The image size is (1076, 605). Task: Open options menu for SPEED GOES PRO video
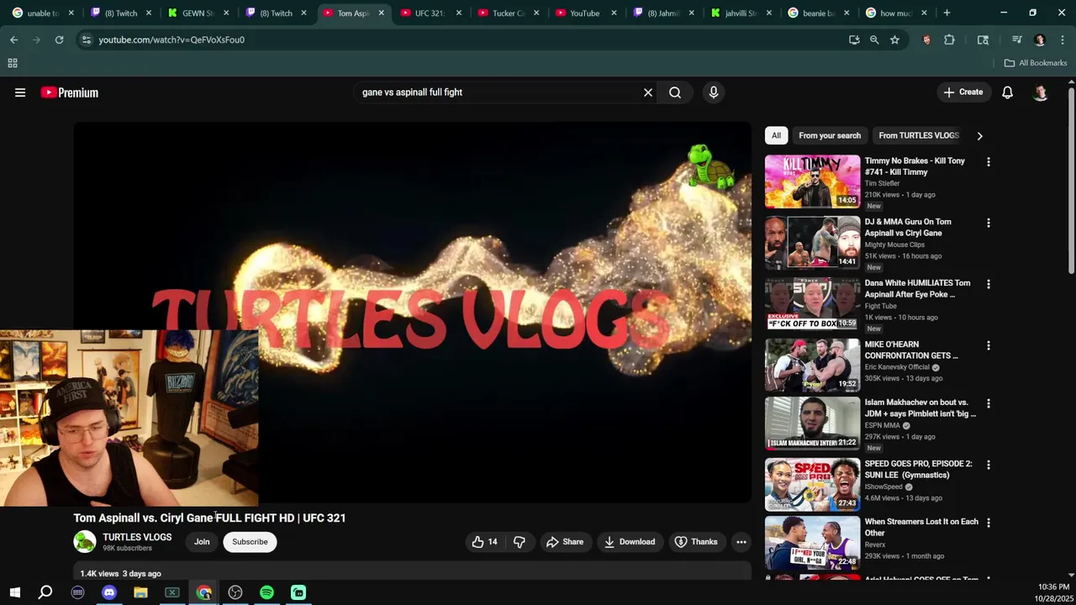tap(989, 465)
